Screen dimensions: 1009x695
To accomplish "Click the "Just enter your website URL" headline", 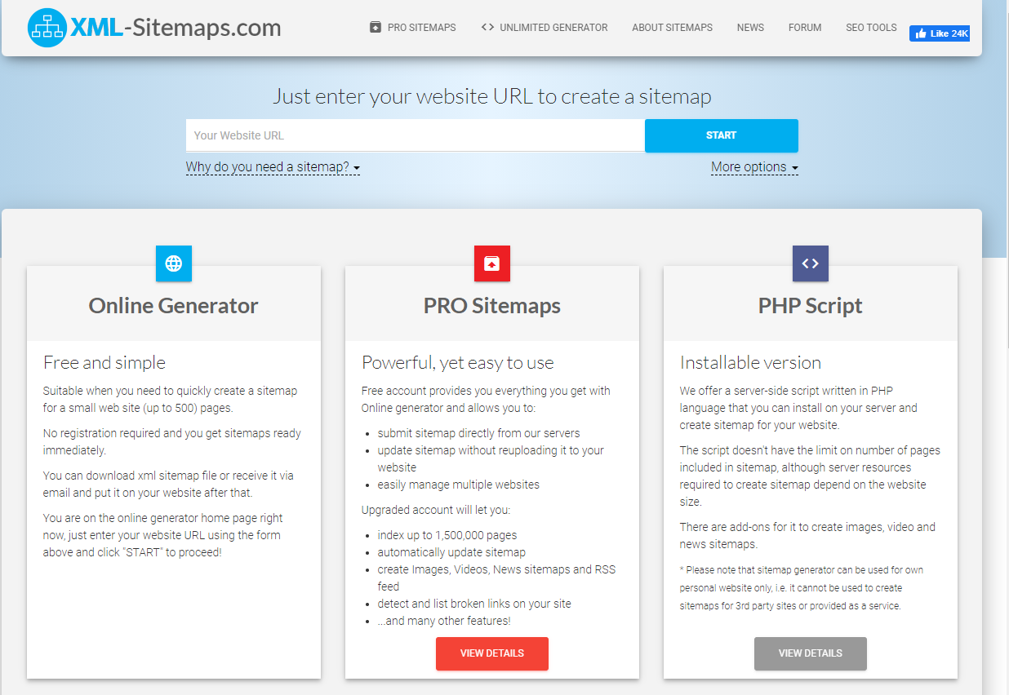I will tap(492, 96).
